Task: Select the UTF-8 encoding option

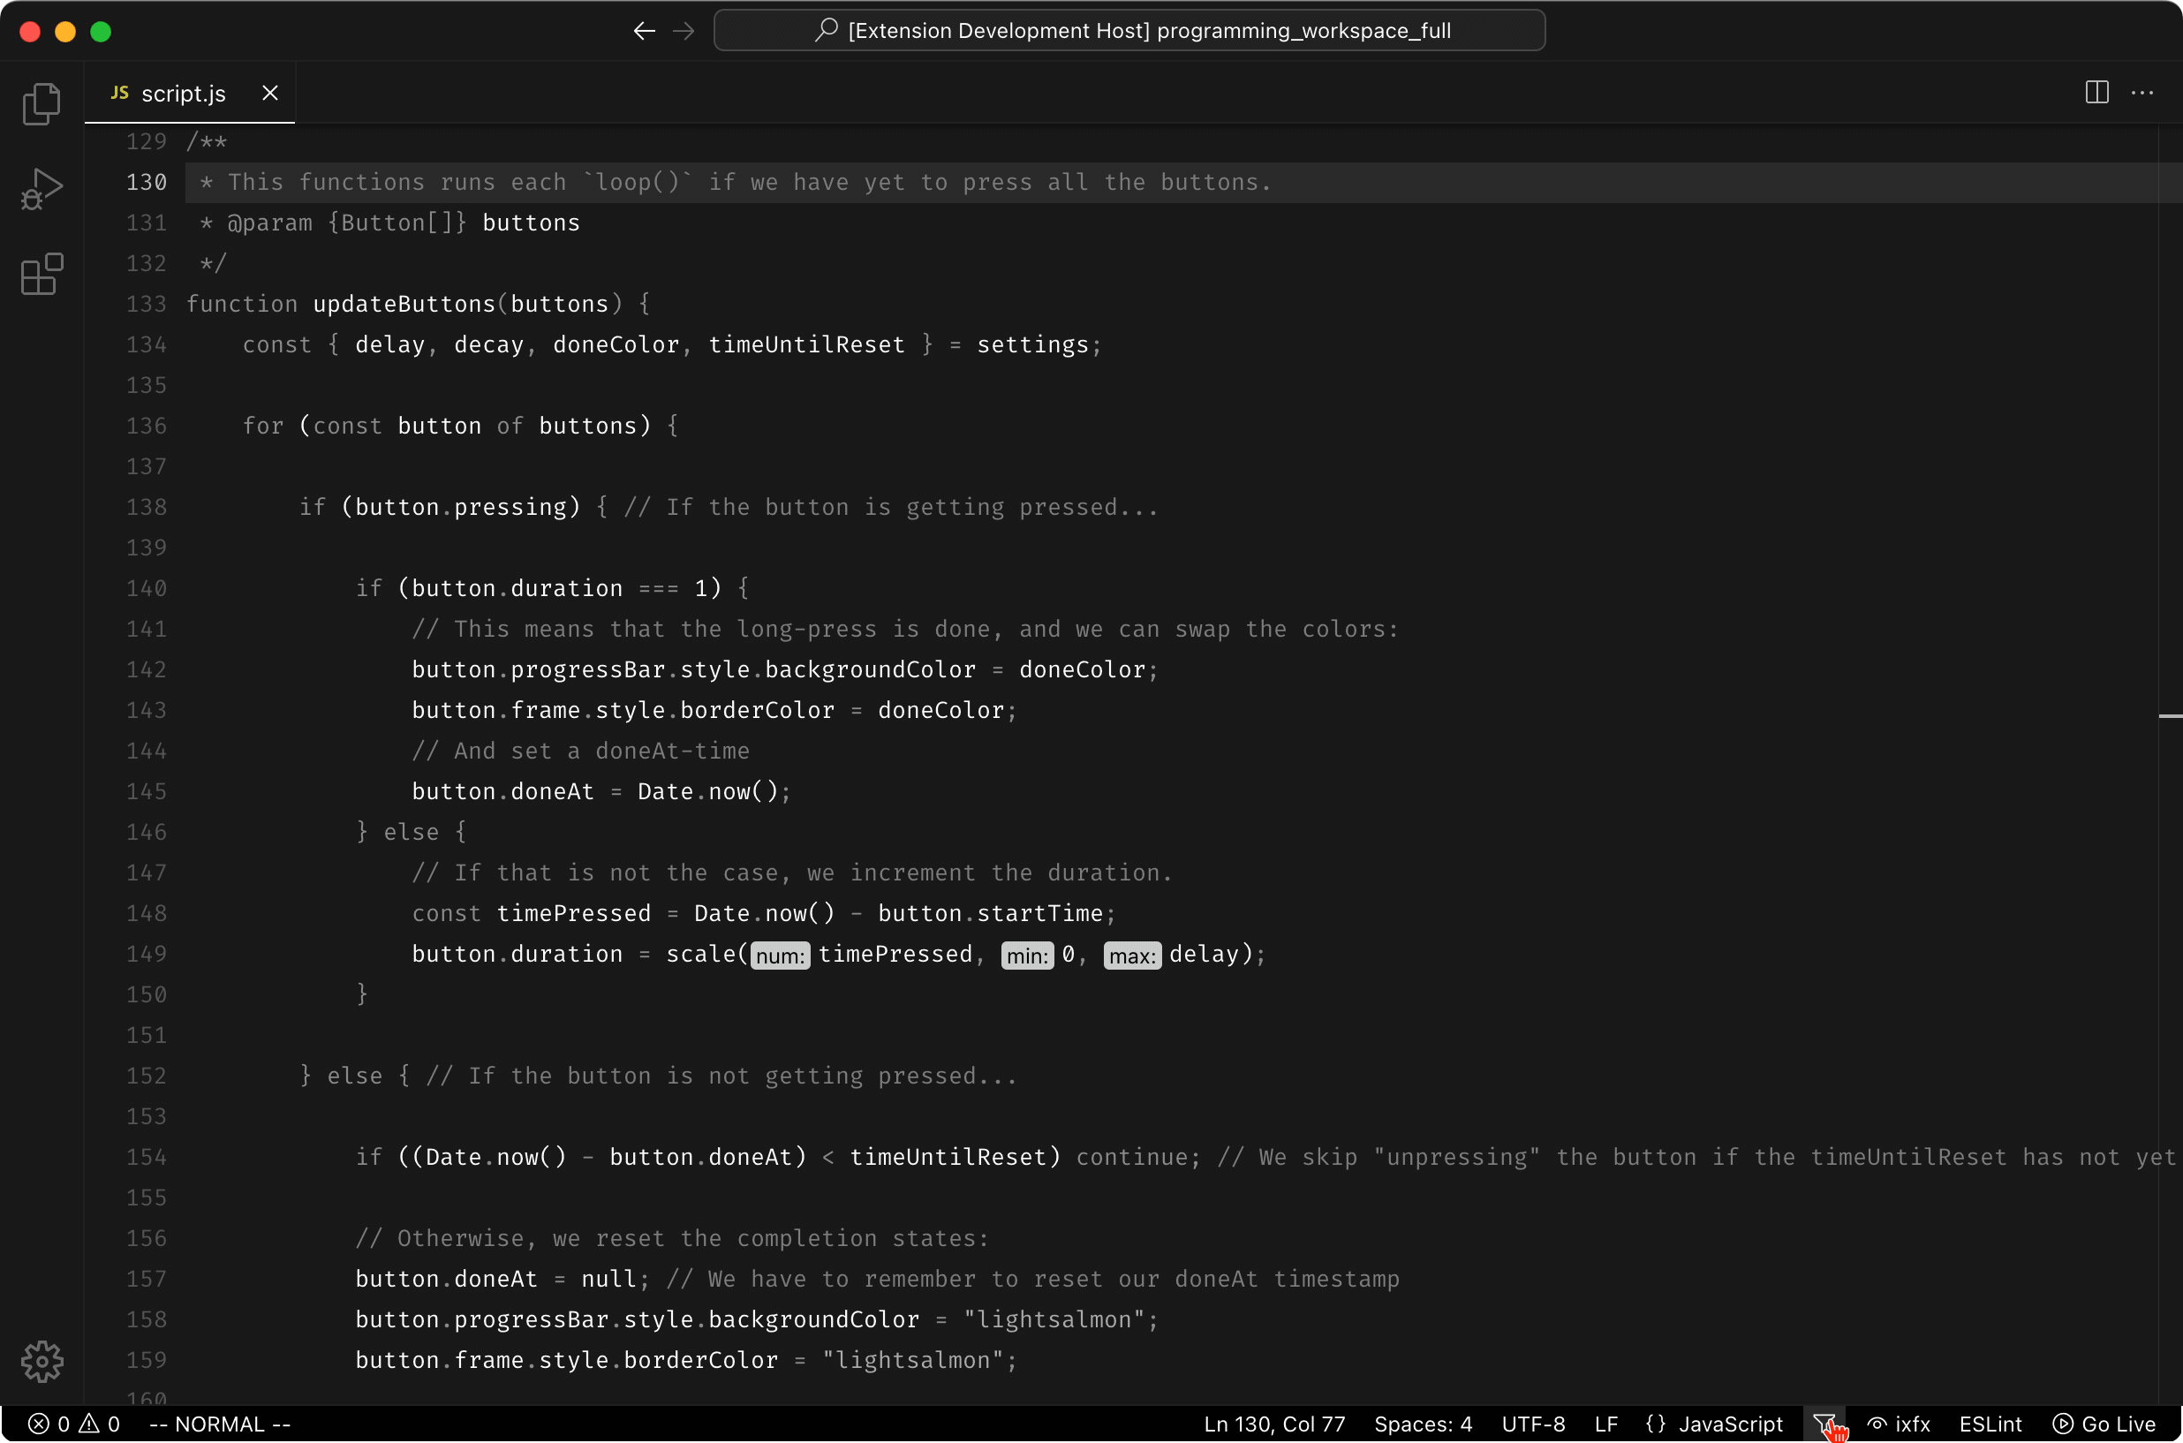Action: point(1532,1424)
